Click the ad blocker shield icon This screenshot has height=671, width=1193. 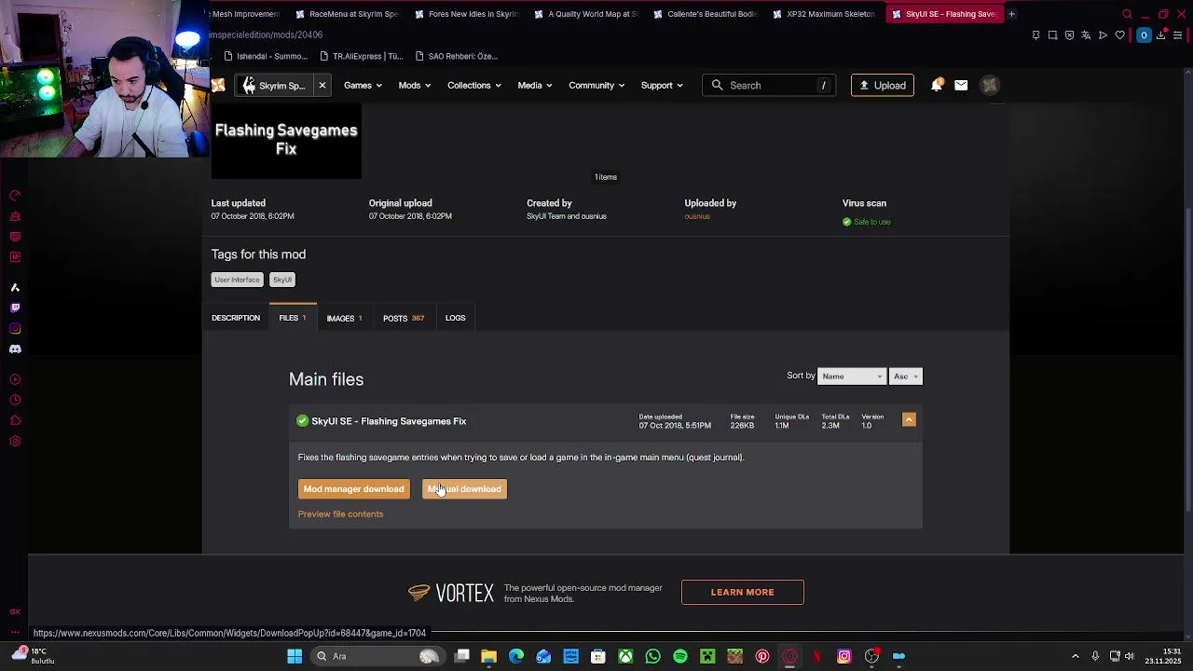coord(1069,35)
